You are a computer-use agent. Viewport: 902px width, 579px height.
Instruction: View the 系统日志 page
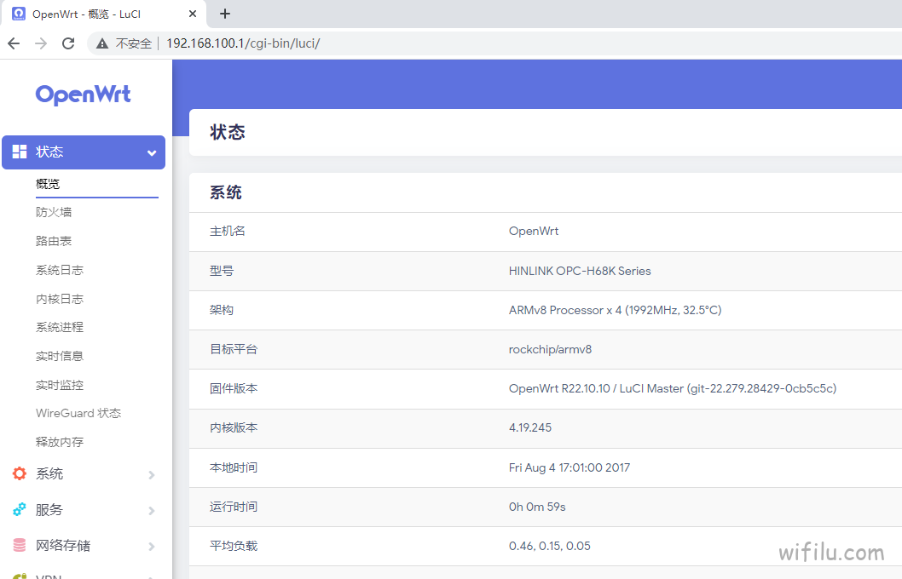coord(60,270)
